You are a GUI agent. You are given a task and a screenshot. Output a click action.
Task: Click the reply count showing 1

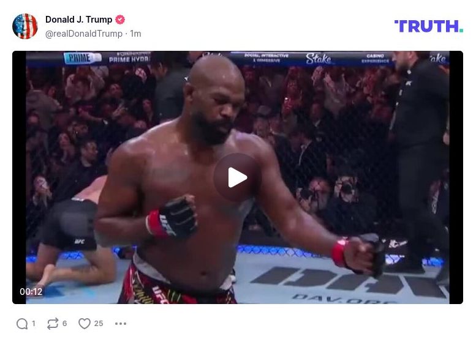pos(34,324)
